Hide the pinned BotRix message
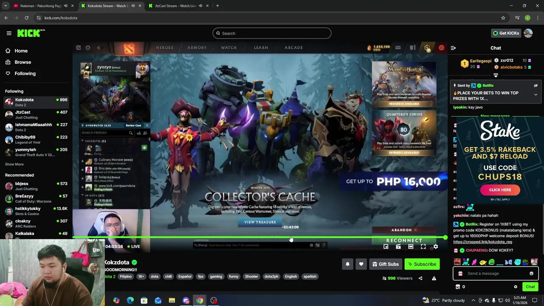The height and width of the screenshot is (306, 544). coord(535,85)
